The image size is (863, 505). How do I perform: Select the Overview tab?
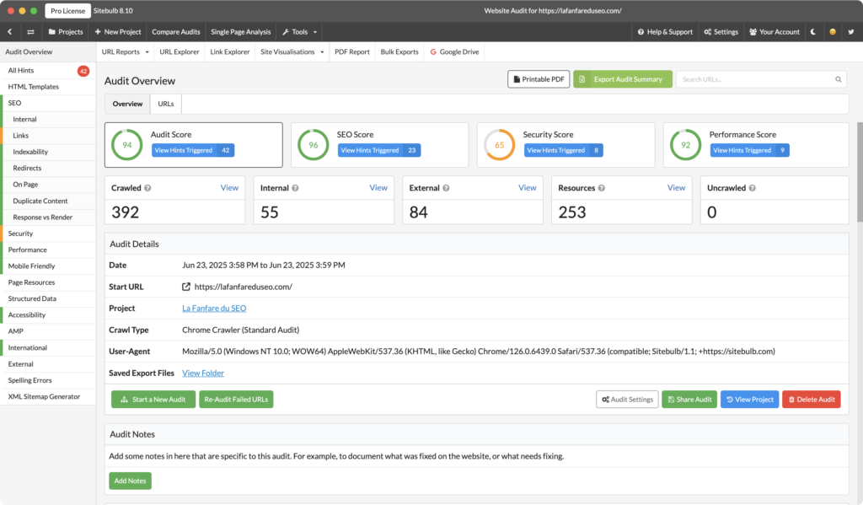point(127,104)
